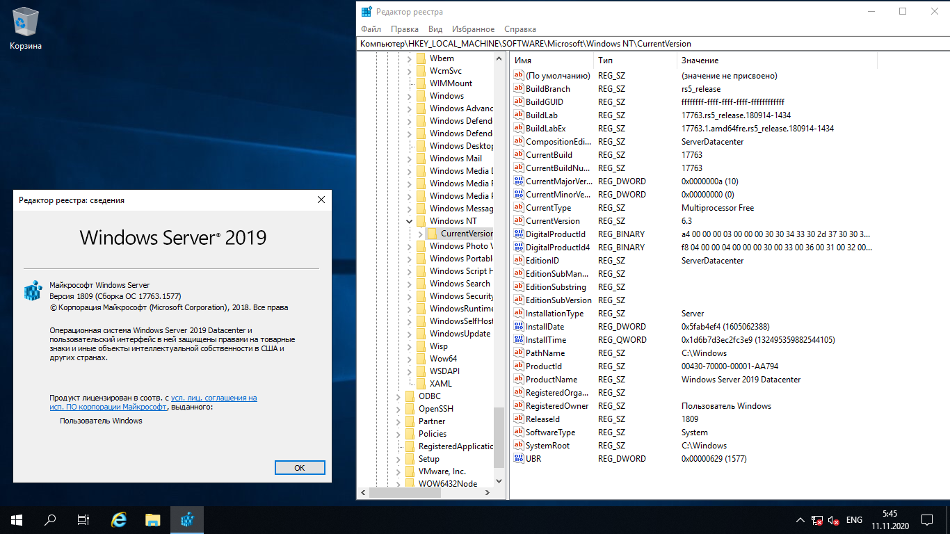950x534 pixels.
Task: Click the Имя column header
Action: tap(552, 60)
